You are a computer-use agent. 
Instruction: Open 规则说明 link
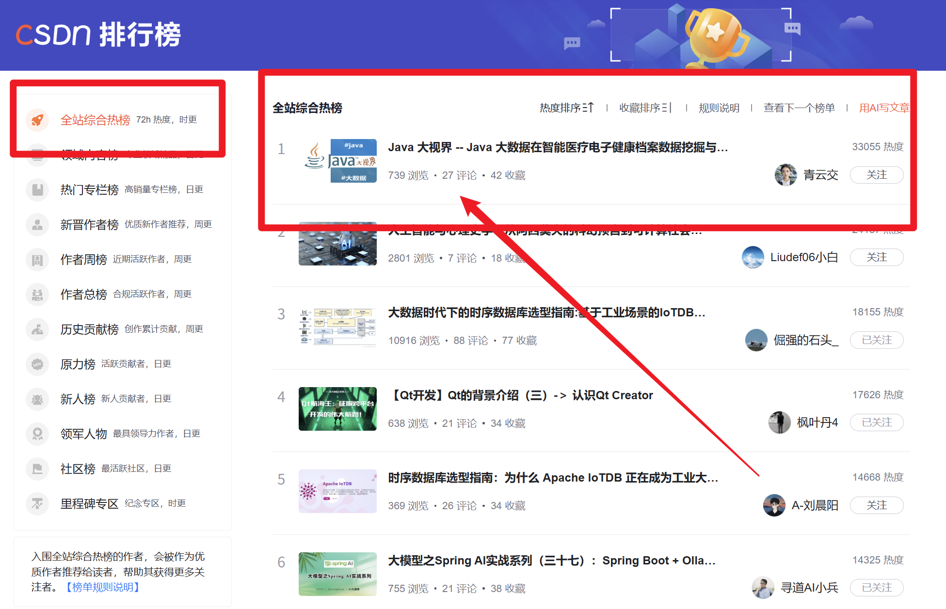[x=719, y=108]
